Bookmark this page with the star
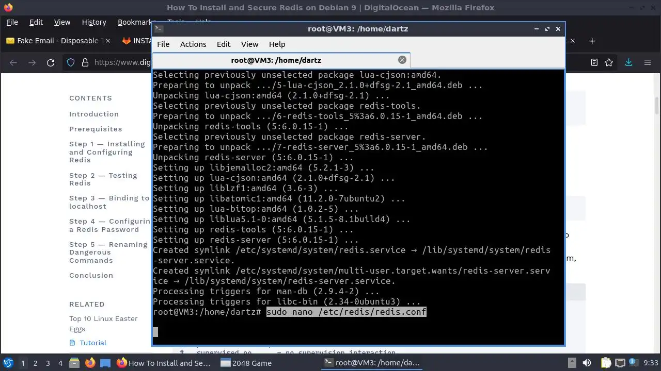The image size is (661, 371). tap(609, 62)
